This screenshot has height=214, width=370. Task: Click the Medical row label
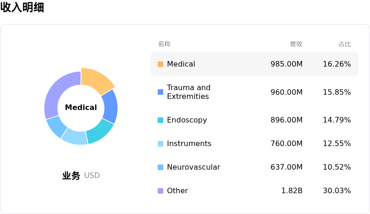click(x=181, y=64)
